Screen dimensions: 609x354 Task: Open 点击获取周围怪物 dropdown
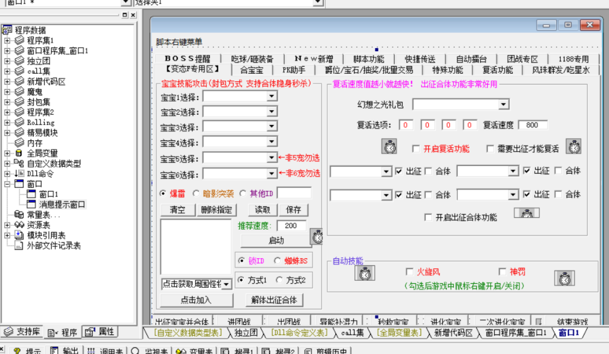pos(225,284)
